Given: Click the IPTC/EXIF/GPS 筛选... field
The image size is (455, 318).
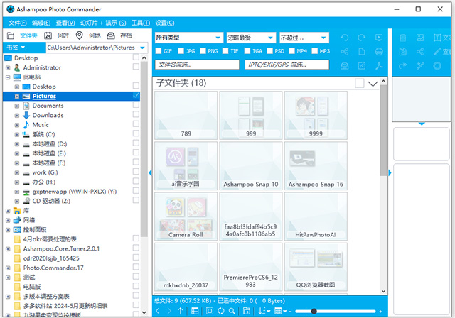Looking at the screenshot, I should click(x=287, y=65).
